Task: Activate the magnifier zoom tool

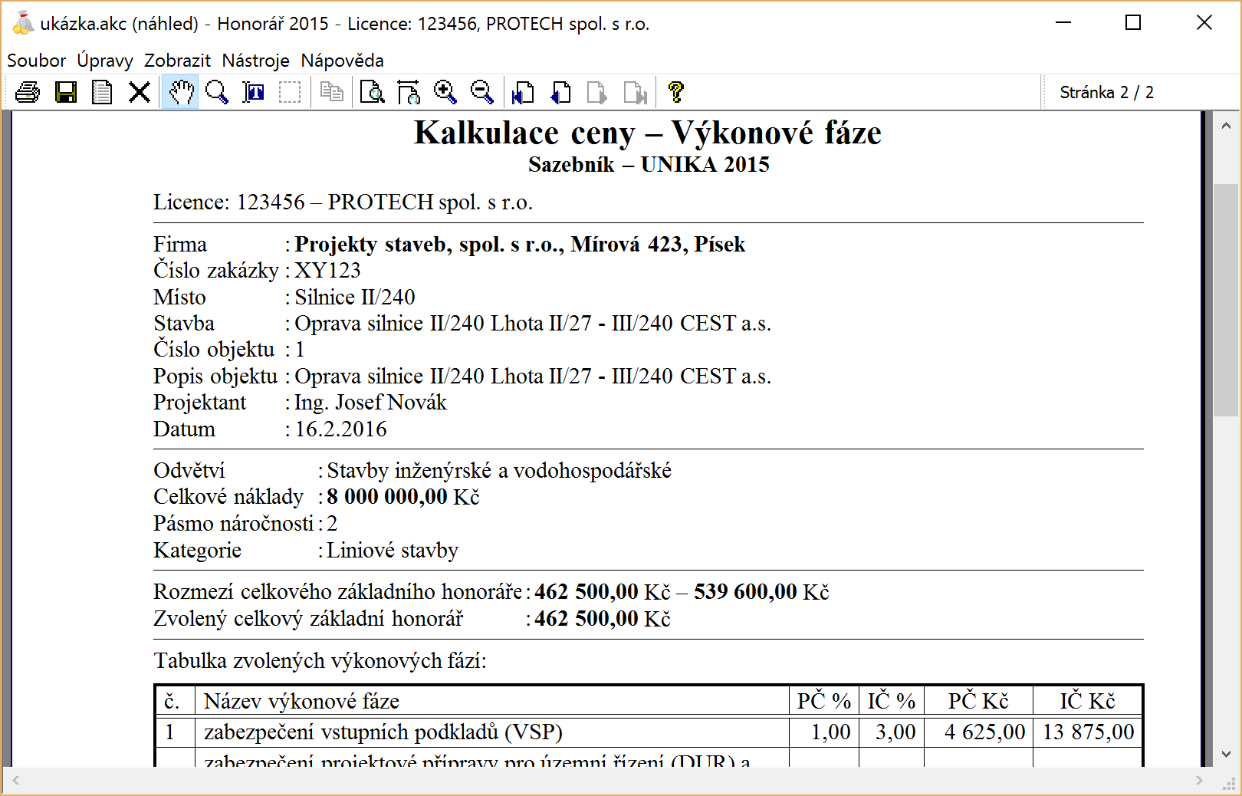Action: click(217, 93)
